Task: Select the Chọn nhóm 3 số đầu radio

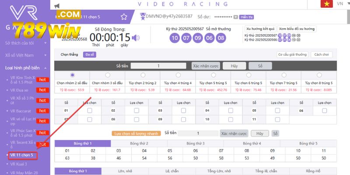Action: point(108,75)
